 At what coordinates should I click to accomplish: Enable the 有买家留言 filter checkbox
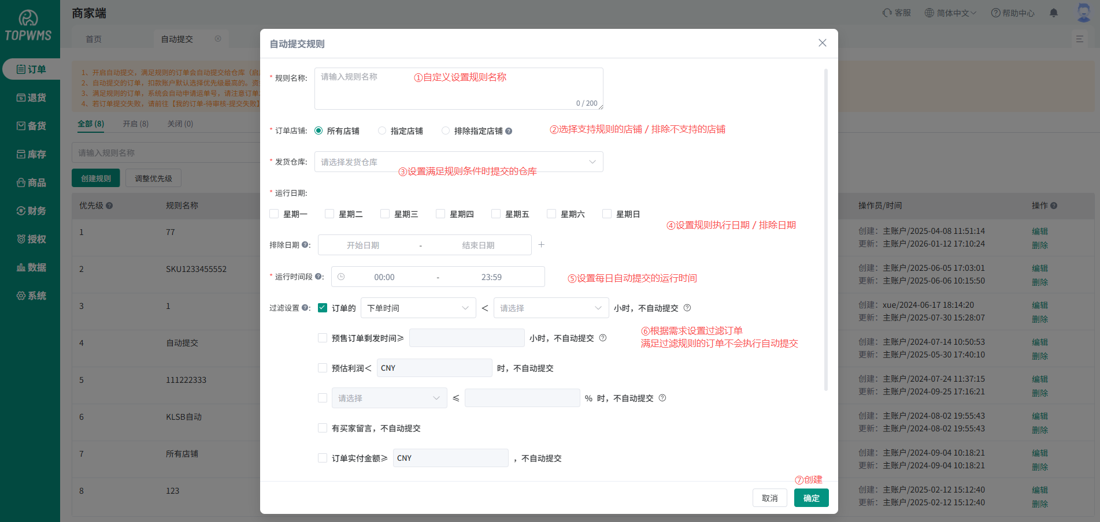click(323, 428)
